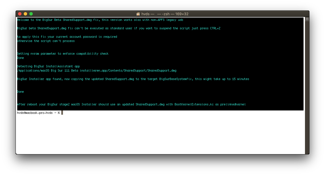Click 'to apply this fix your current account password' line
This screenshot has width=325, height=175.
[x=67, y=37]
